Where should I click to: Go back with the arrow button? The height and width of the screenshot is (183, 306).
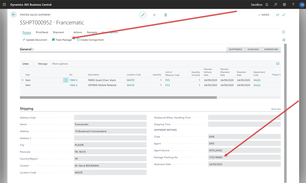[14, 15]
